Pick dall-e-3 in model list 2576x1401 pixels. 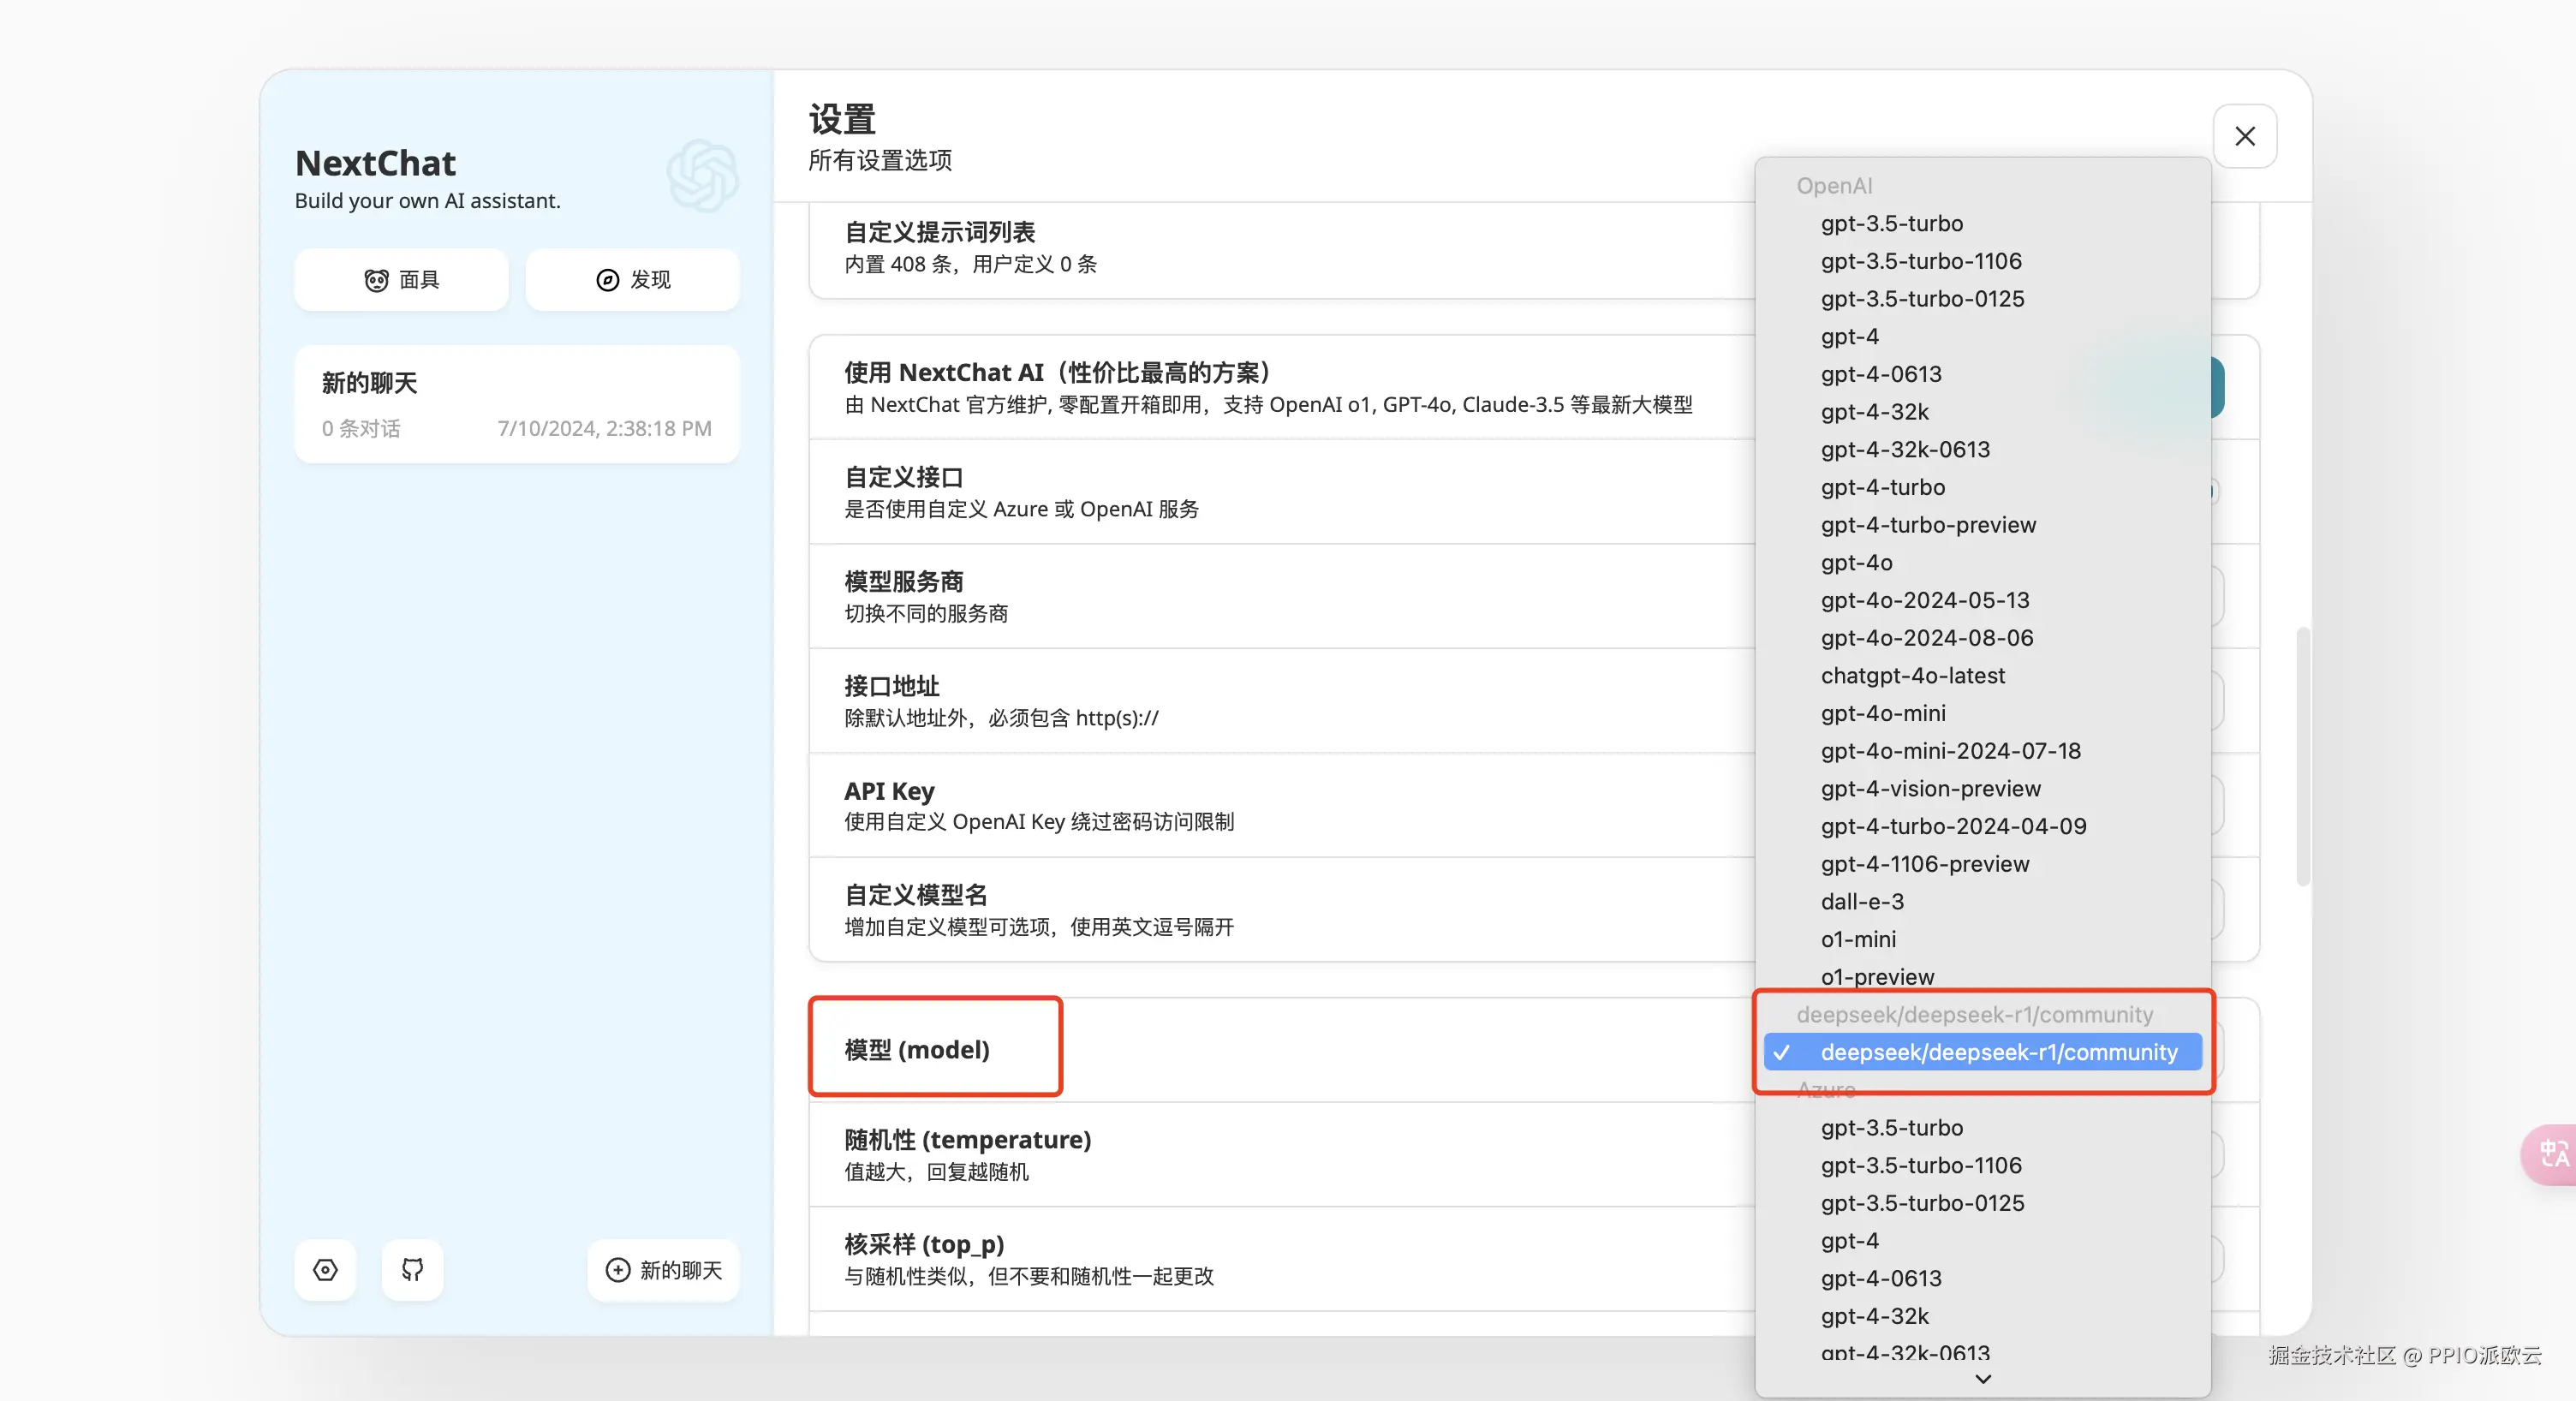point(1861,901)
